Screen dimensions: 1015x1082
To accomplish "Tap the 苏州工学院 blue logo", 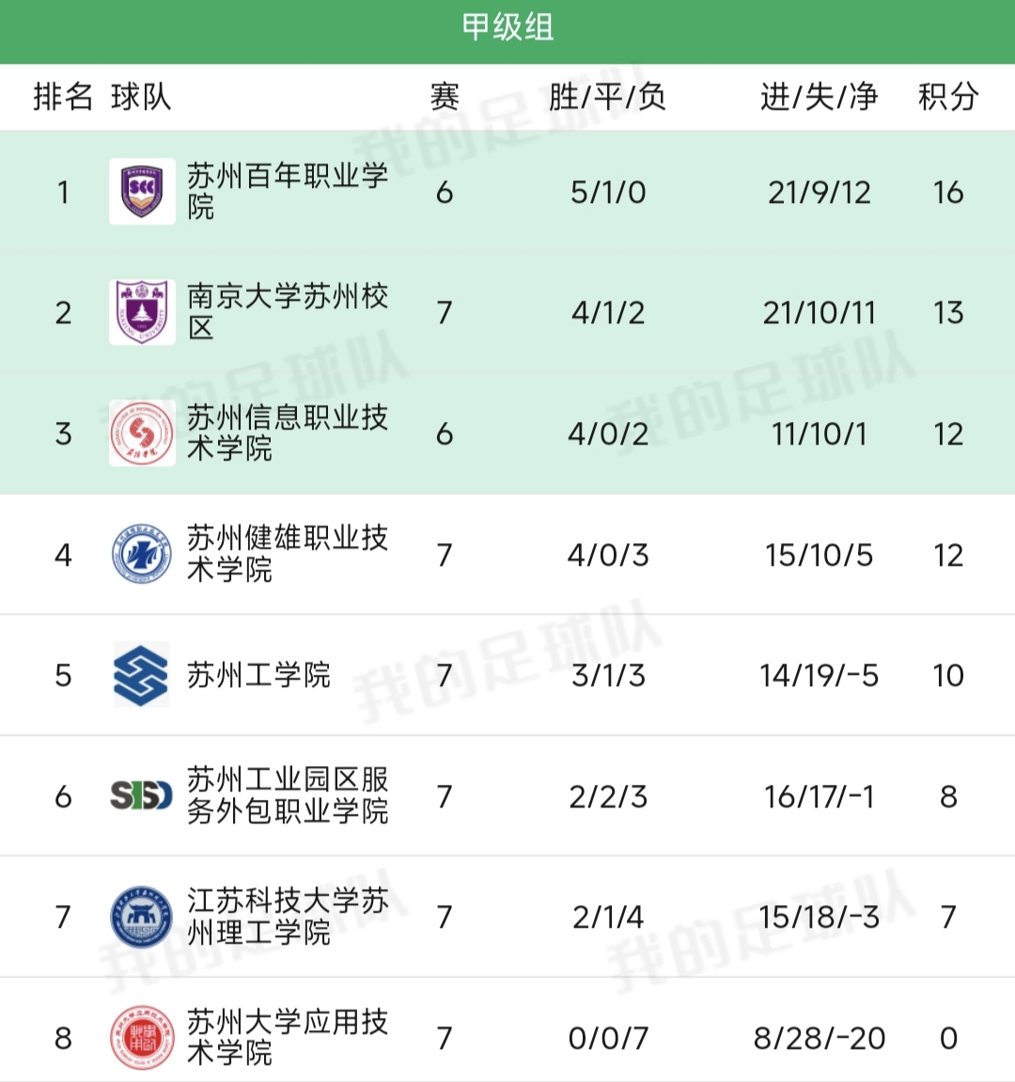I will coord(141,675).
